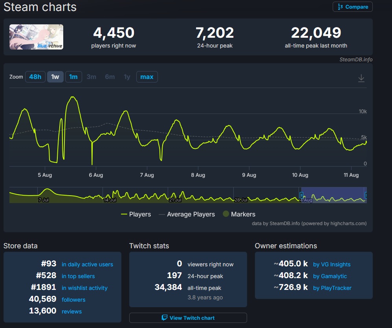This screenshot has height=328, width=392.
Task: Click the Twitch stats heading
Action: click(x=149, y=246)
